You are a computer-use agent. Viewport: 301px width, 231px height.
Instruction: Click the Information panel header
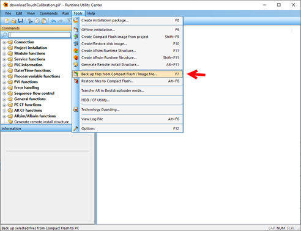[x=36, y=128]
